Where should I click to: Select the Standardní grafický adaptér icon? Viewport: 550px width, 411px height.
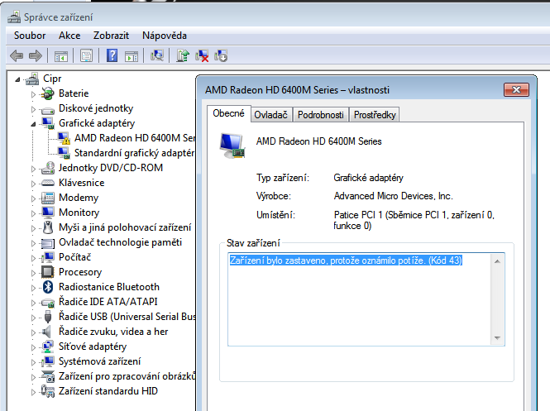[x=64, y=153]
